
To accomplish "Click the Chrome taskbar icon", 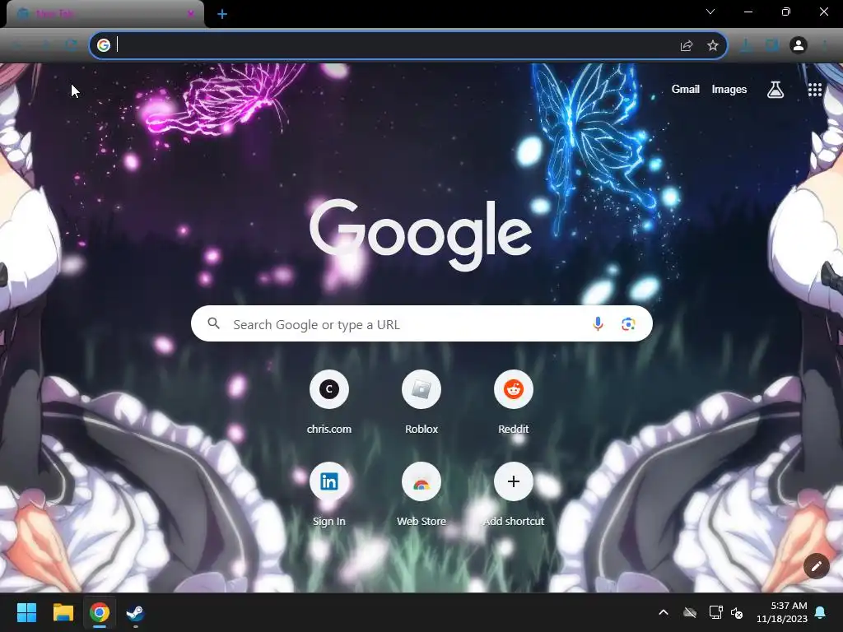I will tap(100, 612).
